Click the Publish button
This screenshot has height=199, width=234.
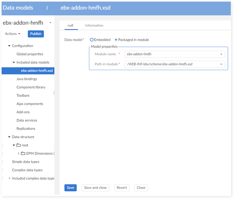36,34
